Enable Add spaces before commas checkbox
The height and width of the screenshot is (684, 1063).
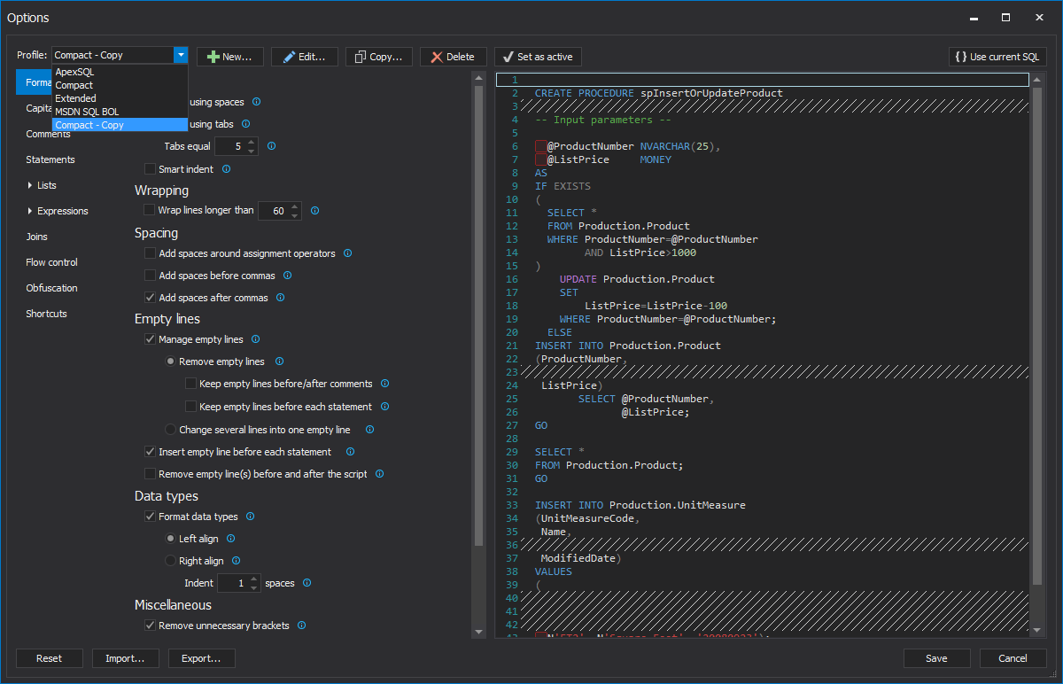[x=150, y=276]
